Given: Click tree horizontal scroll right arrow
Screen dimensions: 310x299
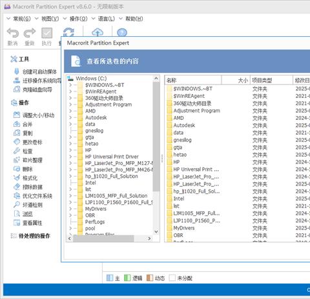Looking at the screenshot, I should [149, 238].
